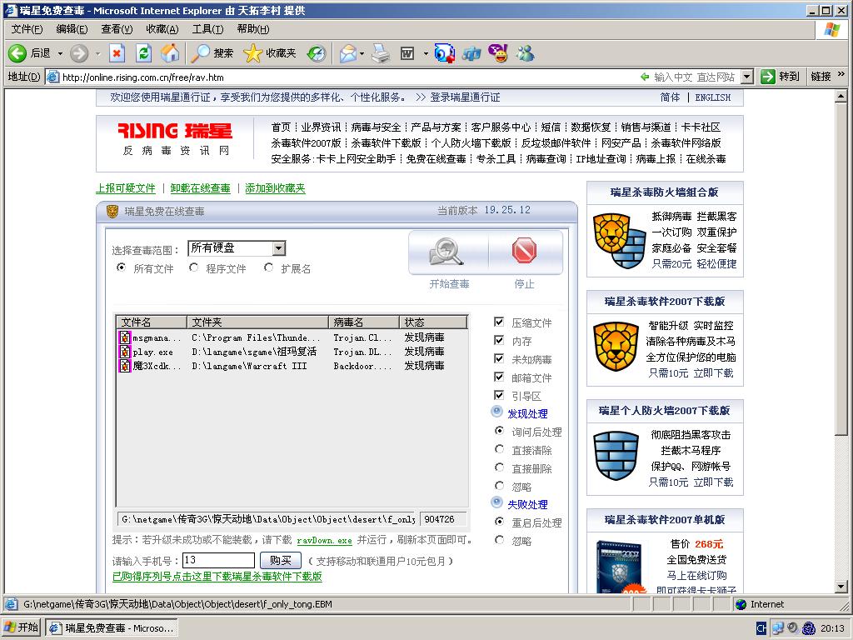This screenshot has height=640, width=853.
Task: Open the Back button history dropdown arrow
Action: (60, 53)
